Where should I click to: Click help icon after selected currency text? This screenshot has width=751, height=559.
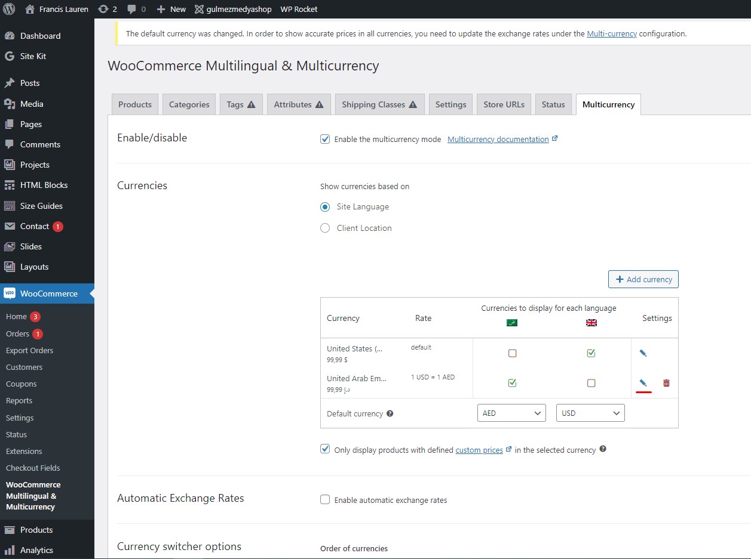tap(603, 449)
